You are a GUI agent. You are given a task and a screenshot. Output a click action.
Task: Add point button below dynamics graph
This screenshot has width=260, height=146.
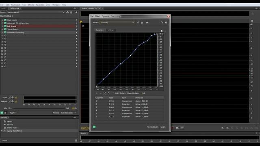[97, 93]
